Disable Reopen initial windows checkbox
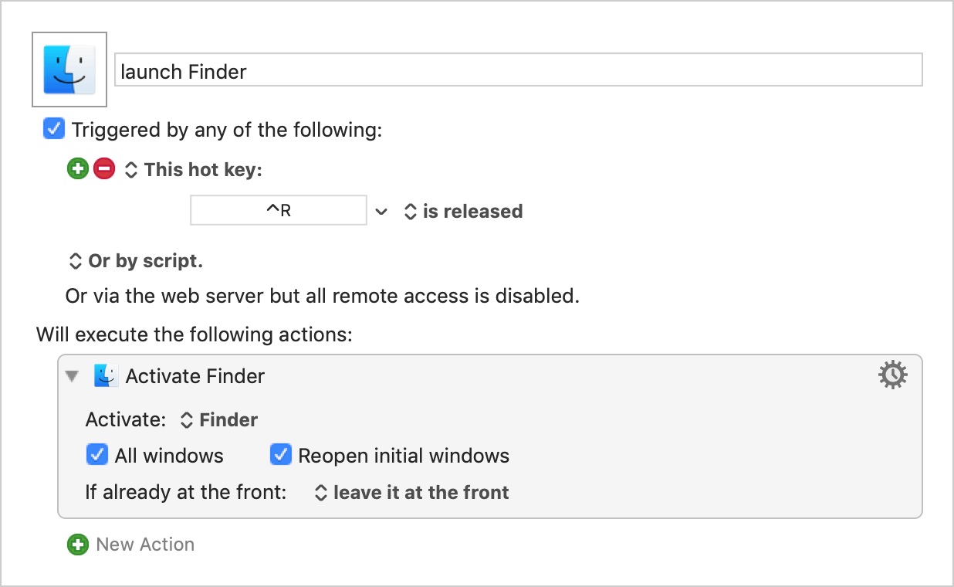Screen dimensions: 954x587 [280, 455]
